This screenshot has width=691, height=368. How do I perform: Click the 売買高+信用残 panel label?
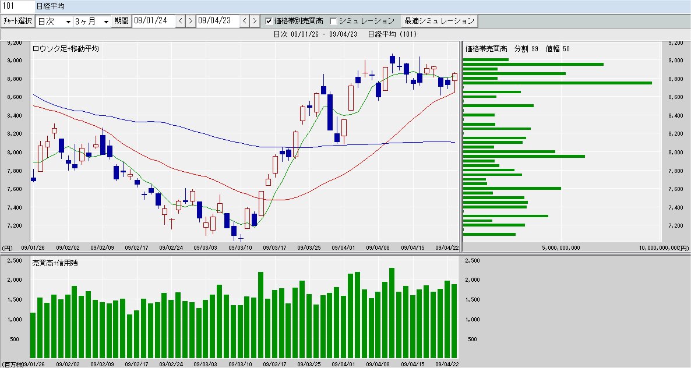tap(55, 263)
